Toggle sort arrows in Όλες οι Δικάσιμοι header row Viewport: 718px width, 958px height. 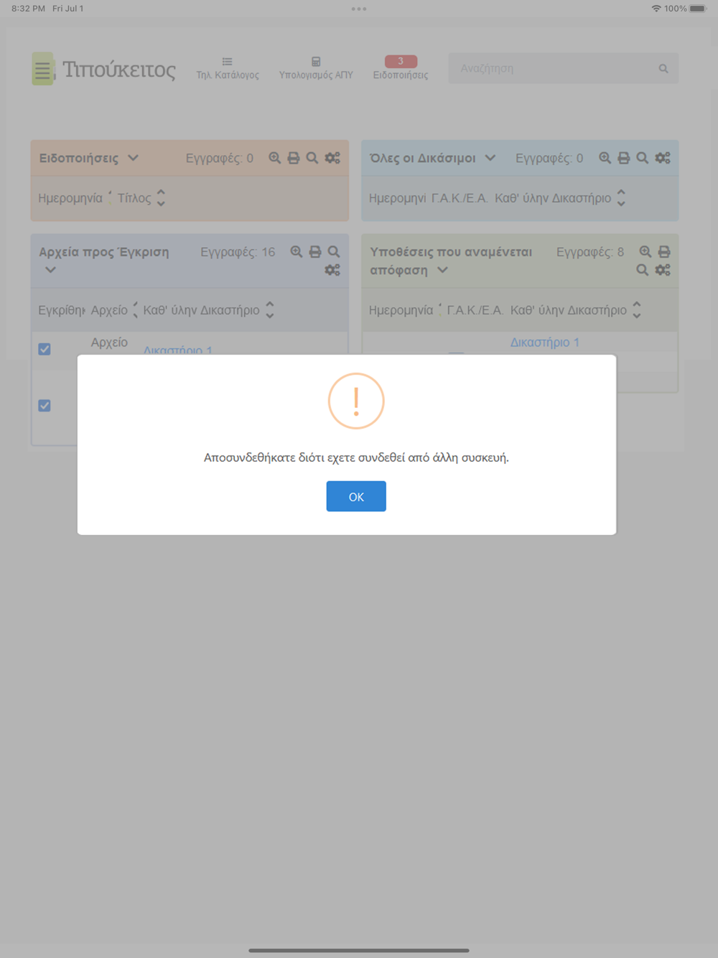[621, 198]
